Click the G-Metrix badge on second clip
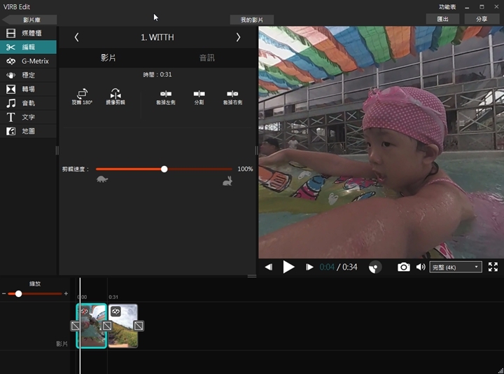 tap(115, 311)
